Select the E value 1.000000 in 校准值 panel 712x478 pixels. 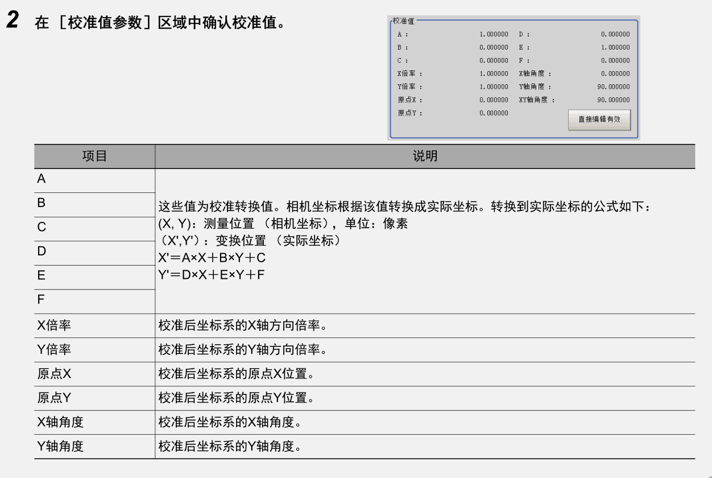coord(615,47)
